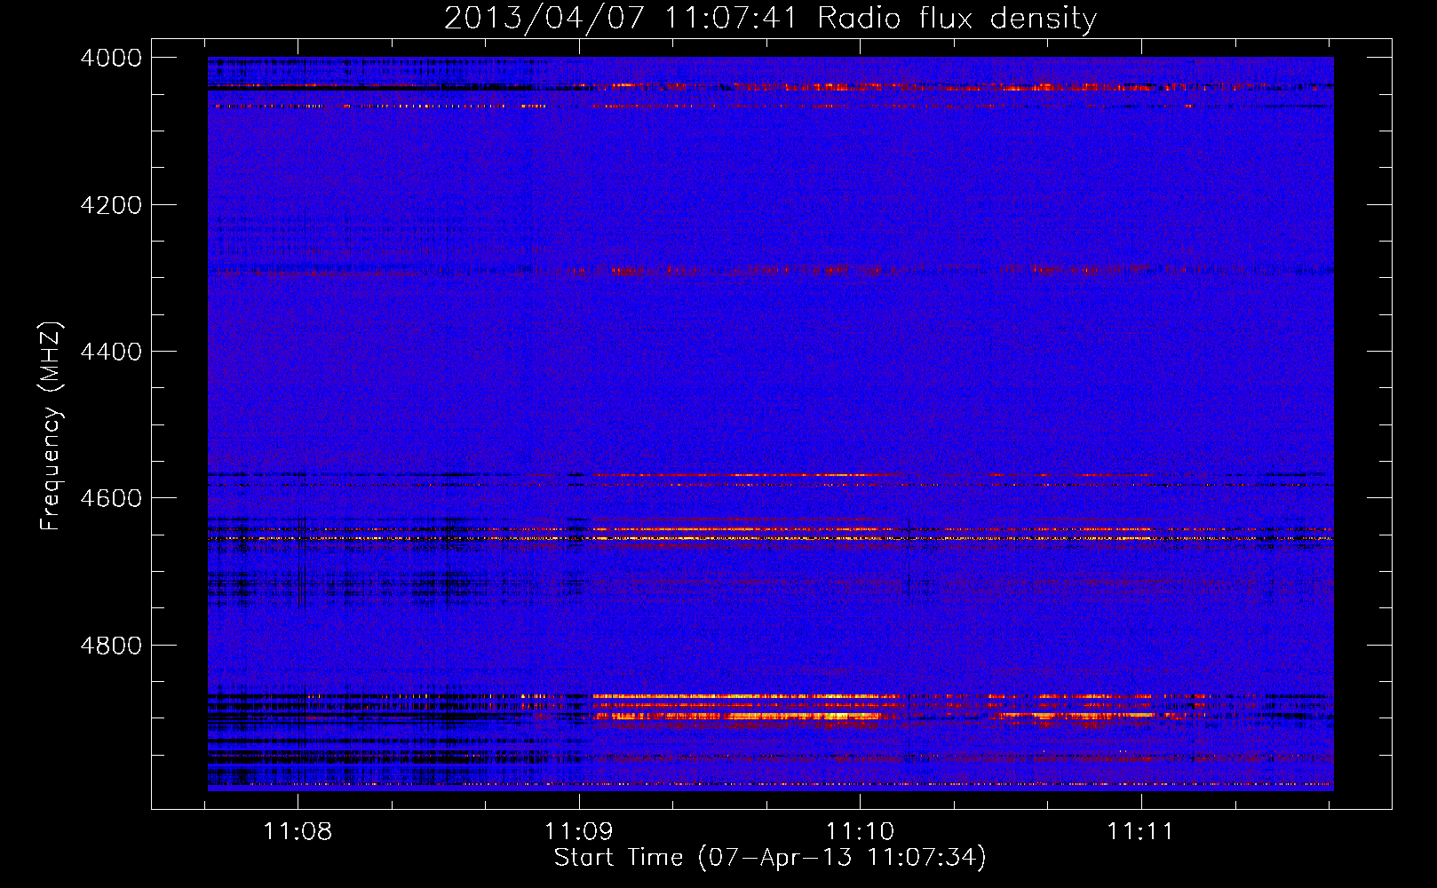Click the 11:10 time axis label
Screen dimensions: 1437x888
[860, 832]
